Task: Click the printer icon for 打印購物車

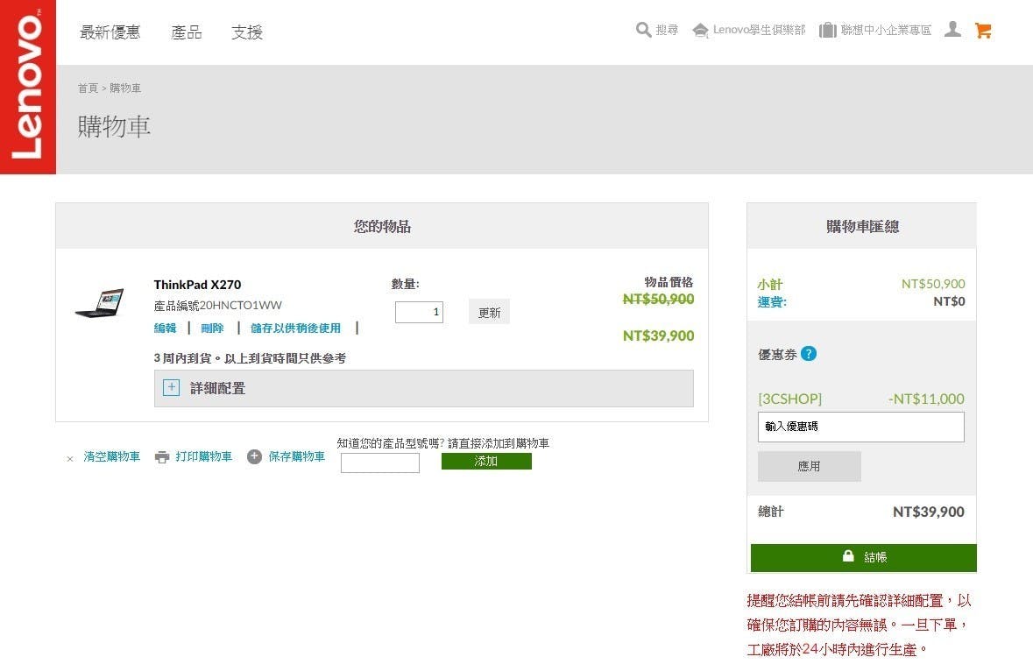Action: [162, 457]
